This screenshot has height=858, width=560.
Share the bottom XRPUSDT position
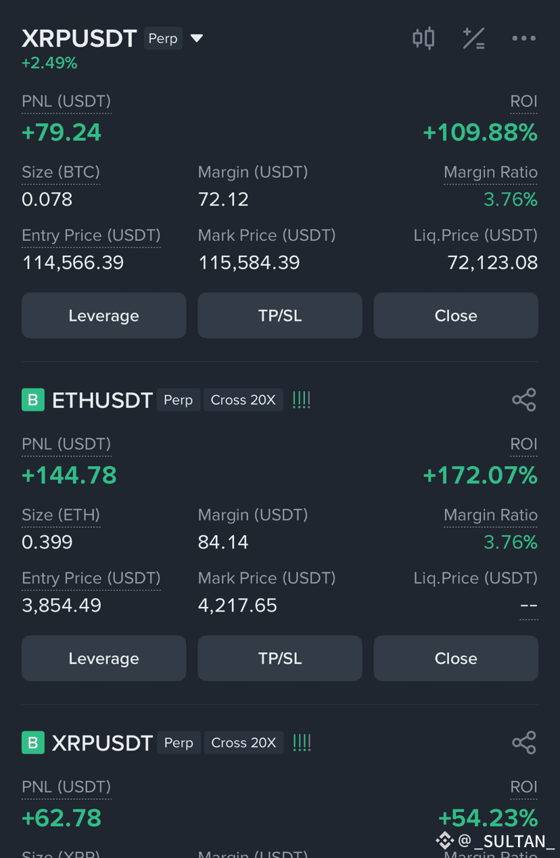tap(524, 742)
